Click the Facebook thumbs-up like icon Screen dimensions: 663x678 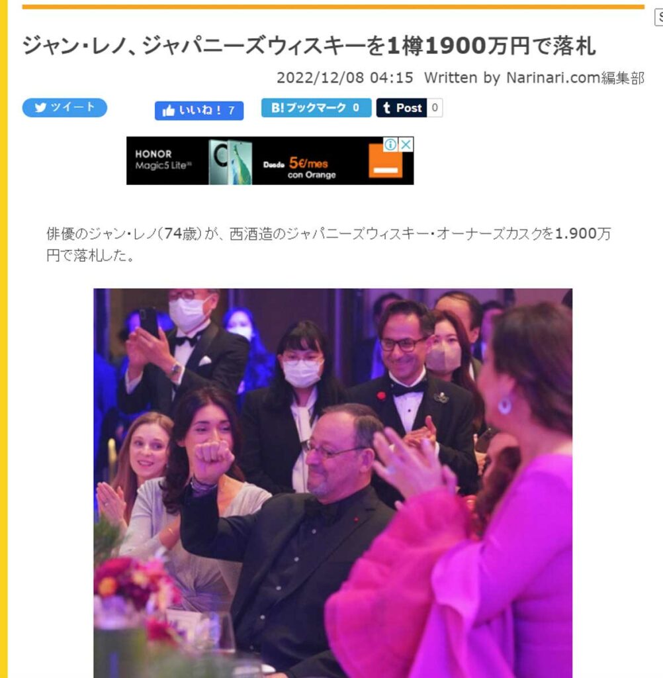(x=169, y=111)
